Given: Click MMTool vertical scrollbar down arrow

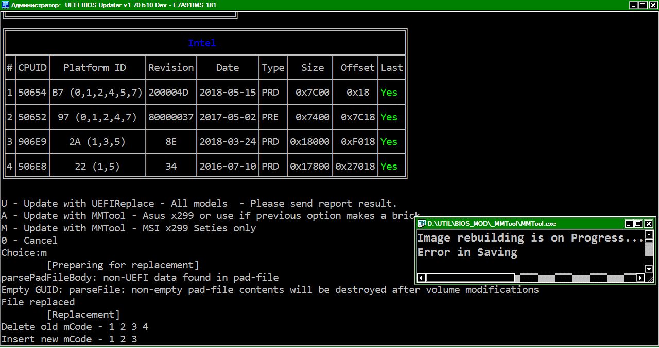Looking at the screenshot, I should [x=649, y=269].
